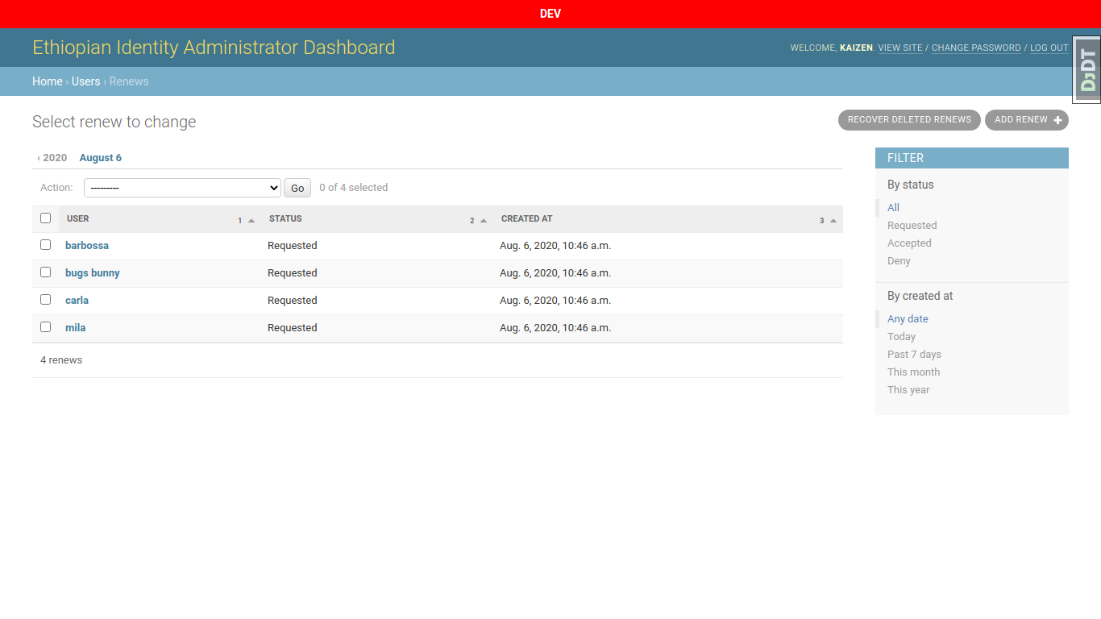Open the Action dropdown menu
Screen dimensions: 1101x619
pyautogui.click(x=182, y=188)
